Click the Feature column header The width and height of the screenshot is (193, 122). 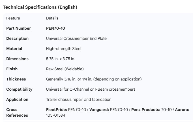[13, 18]
